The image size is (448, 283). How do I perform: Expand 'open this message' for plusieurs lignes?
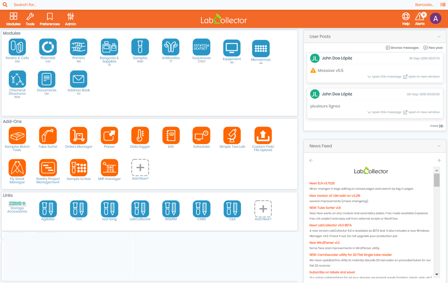(384, 112)
